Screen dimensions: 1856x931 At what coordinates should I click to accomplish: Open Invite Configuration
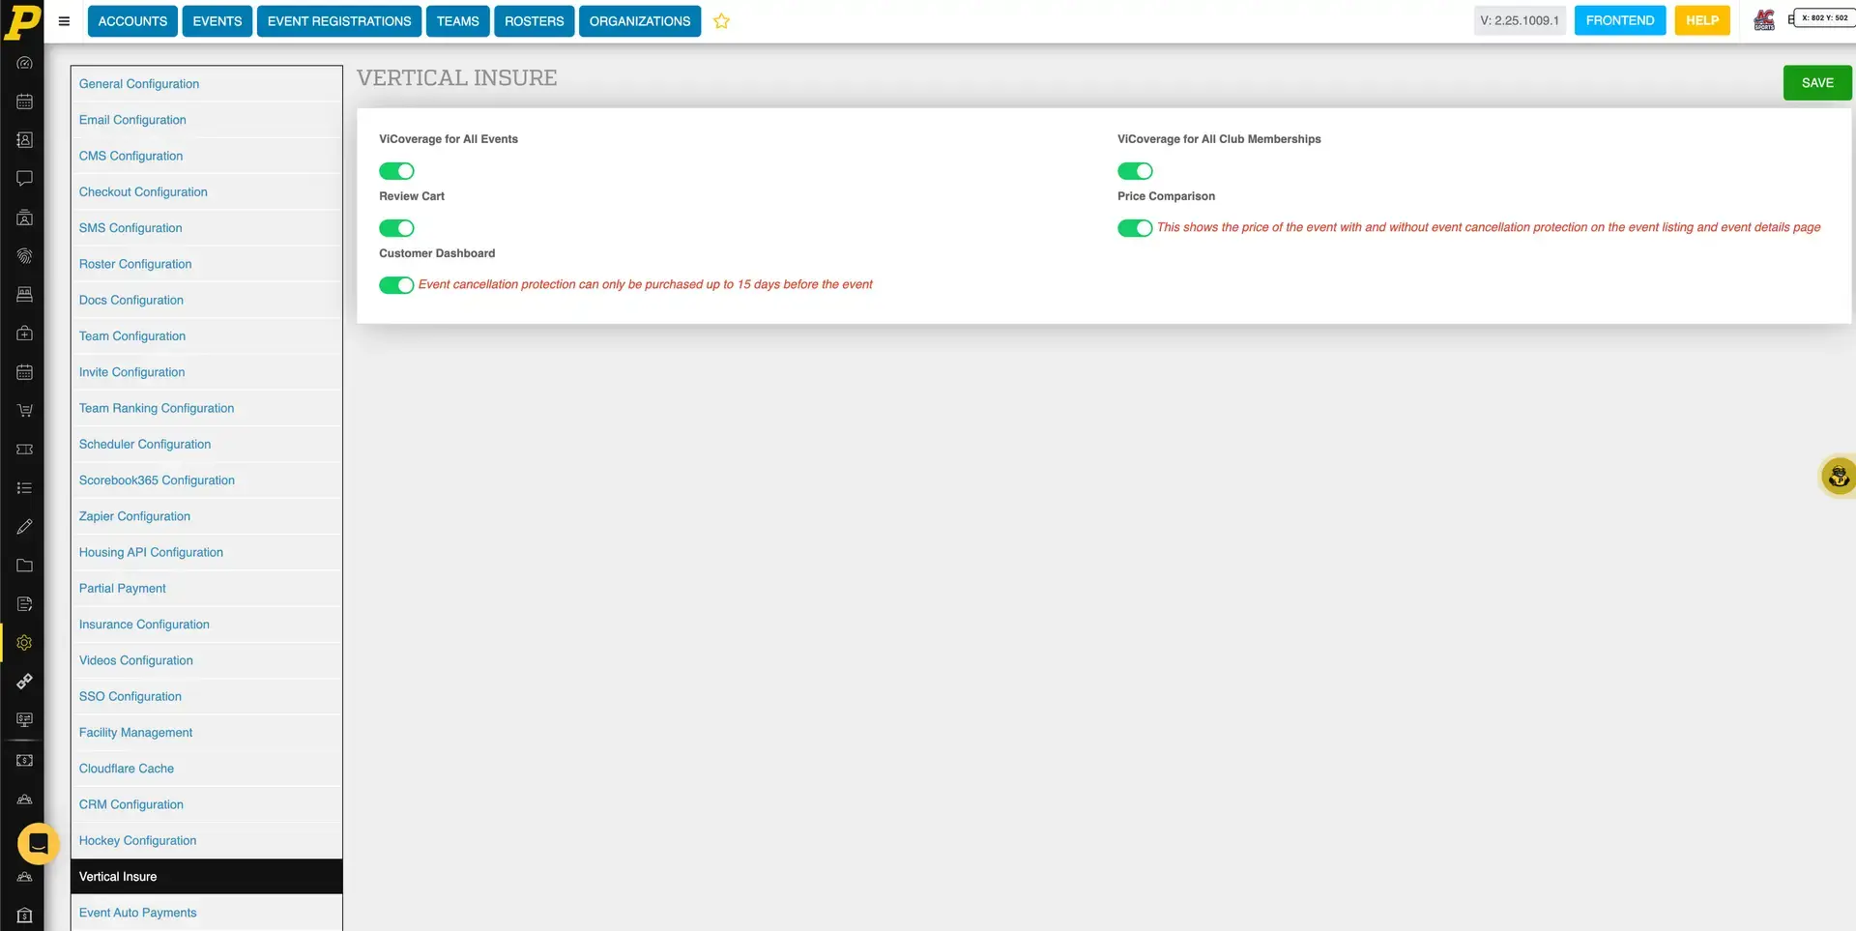coord(206,372)
